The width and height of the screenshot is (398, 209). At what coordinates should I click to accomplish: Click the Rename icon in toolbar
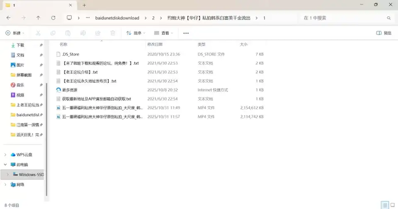(83, 33)
